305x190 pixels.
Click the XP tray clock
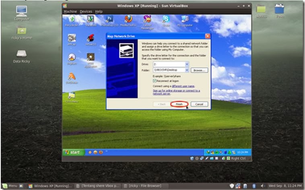click(242, 152)
